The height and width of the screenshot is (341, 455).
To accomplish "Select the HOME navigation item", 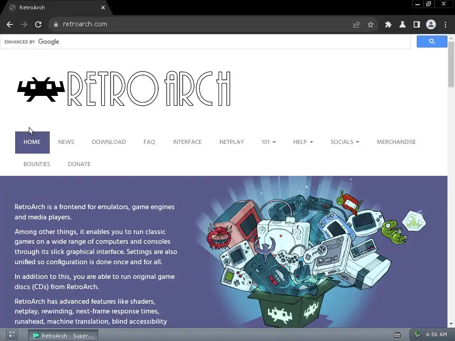I will [32, 142].
